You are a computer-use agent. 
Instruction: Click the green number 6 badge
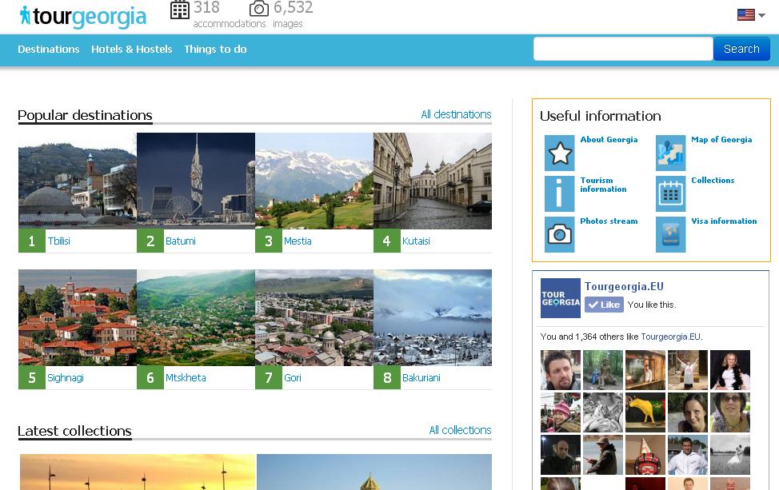[150, 378]
